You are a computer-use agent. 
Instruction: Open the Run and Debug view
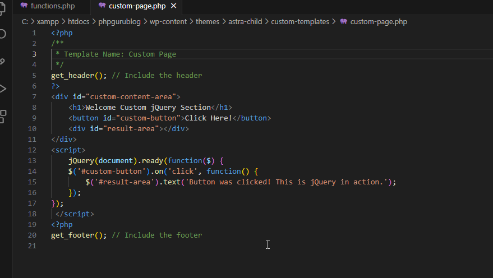click(2, 89)
